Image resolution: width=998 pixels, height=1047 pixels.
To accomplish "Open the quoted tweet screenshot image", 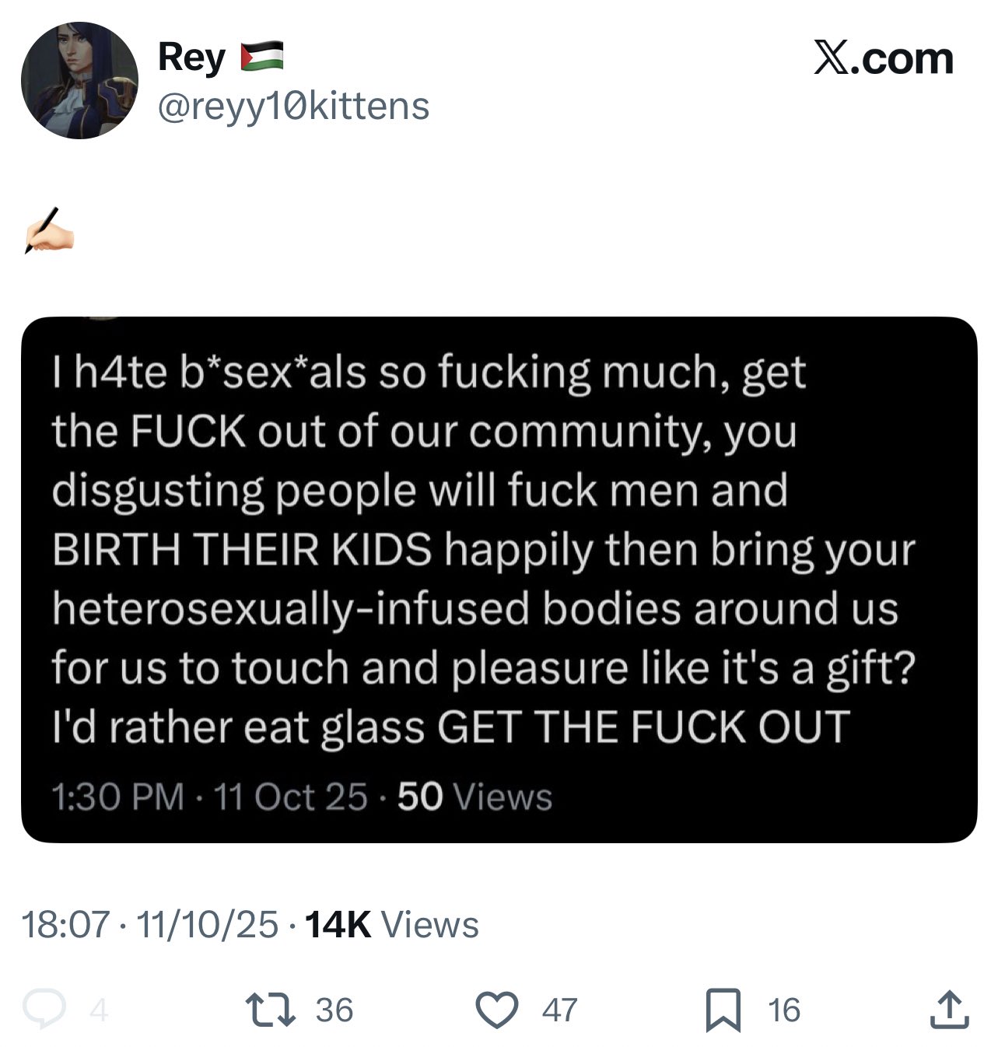I will pyautogui.click(x=499, y=580).
